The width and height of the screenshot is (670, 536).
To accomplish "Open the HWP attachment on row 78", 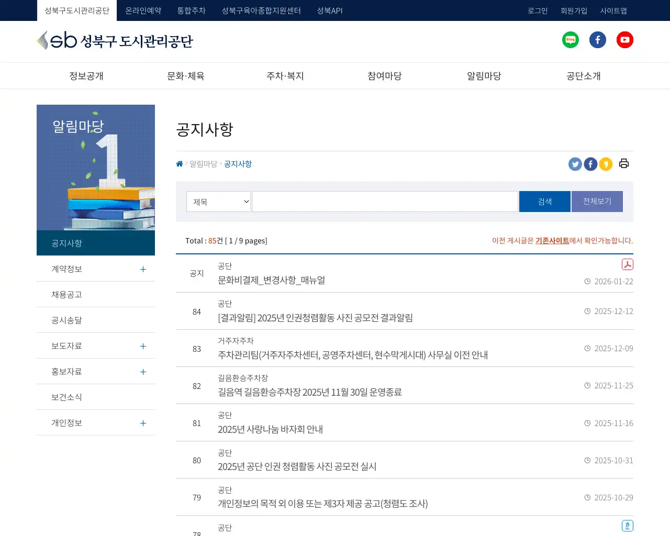I will pos(627,525).
